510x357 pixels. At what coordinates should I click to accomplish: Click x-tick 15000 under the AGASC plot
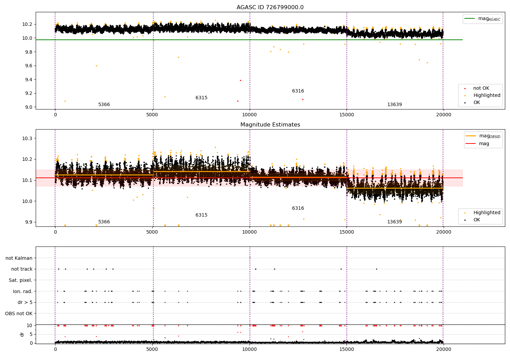346,115
